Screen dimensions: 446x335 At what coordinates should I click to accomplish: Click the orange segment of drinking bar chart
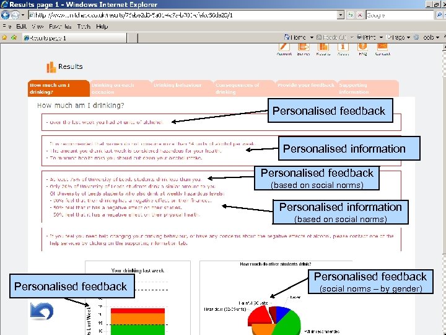(138, 319)
